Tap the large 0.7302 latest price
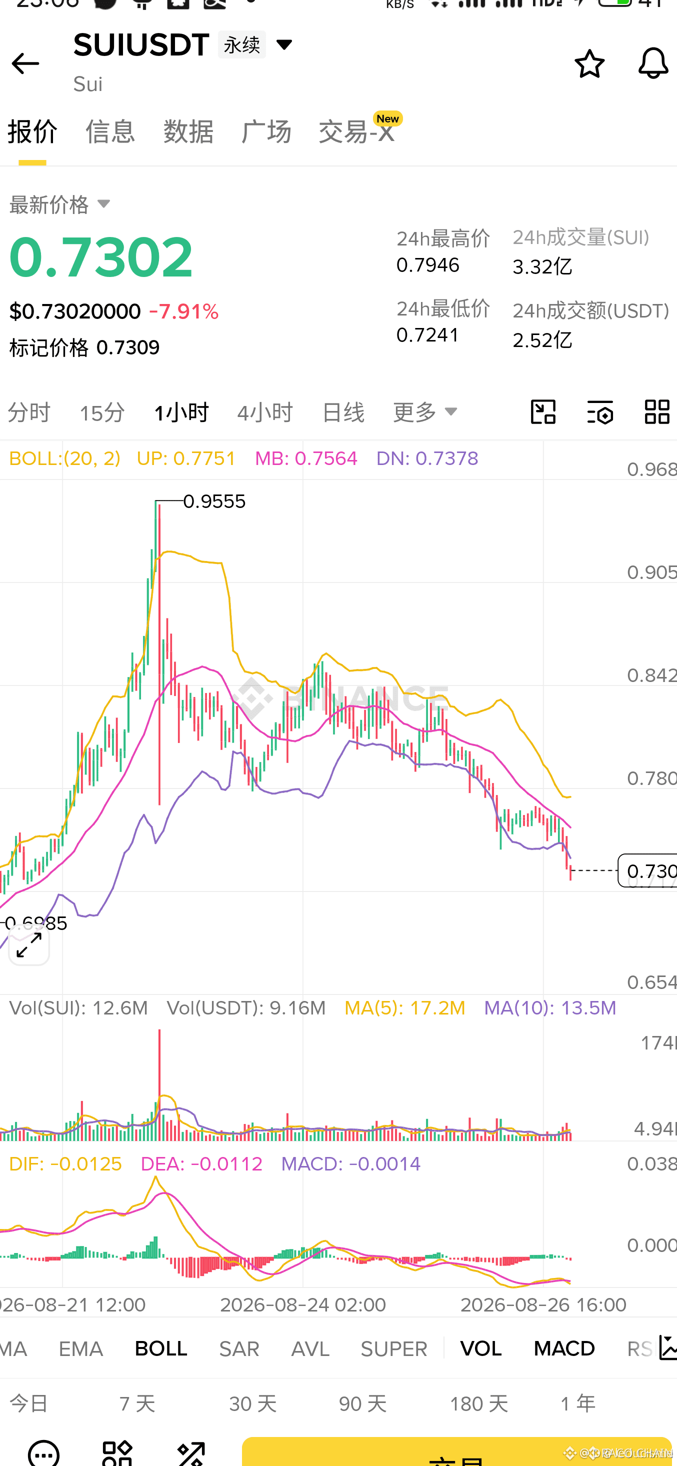The width and height of the screenshot is (677, 1466). point(101,256)
